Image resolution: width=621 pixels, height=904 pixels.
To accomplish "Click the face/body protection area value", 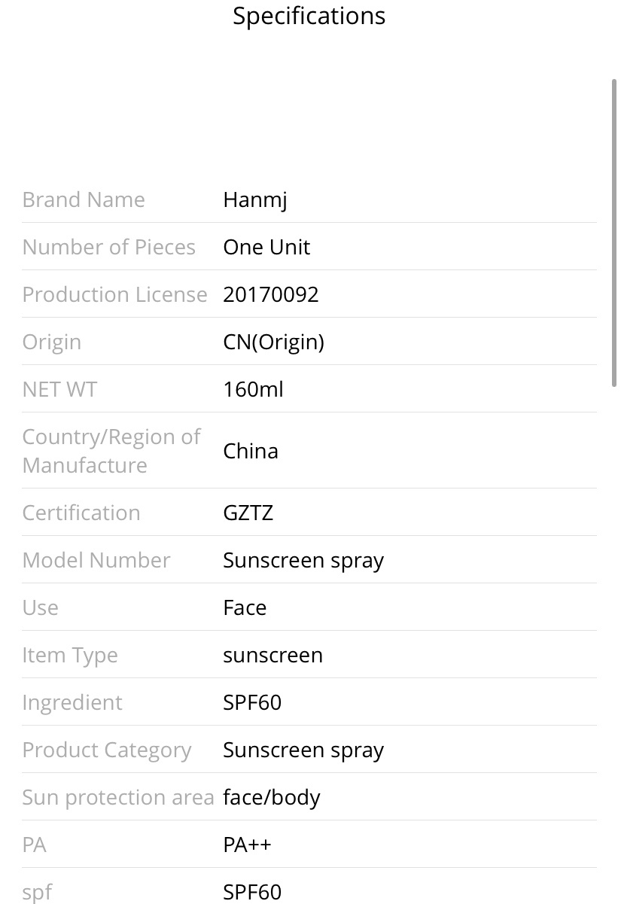I will 272,798.
